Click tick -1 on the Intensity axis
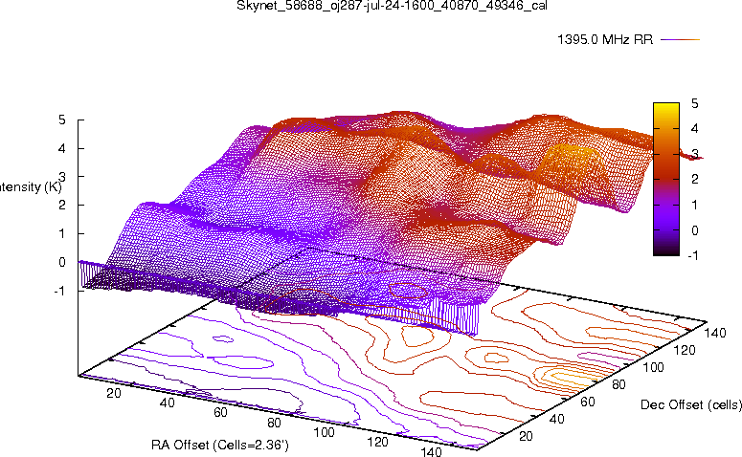 [x=59, y=291]
